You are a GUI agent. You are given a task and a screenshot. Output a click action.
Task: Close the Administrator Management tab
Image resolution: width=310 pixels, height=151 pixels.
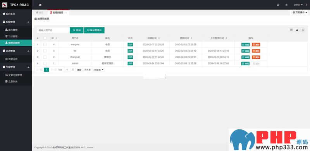[x=66, y=13]
